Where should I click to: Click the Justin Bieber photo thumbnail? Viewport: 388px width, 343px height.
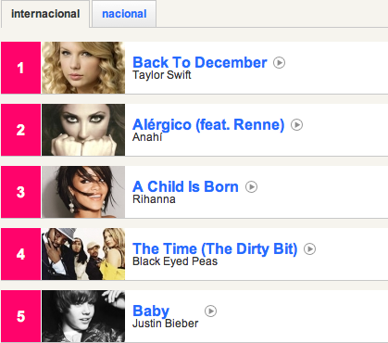pyautogui.click(x=83, y=316)
